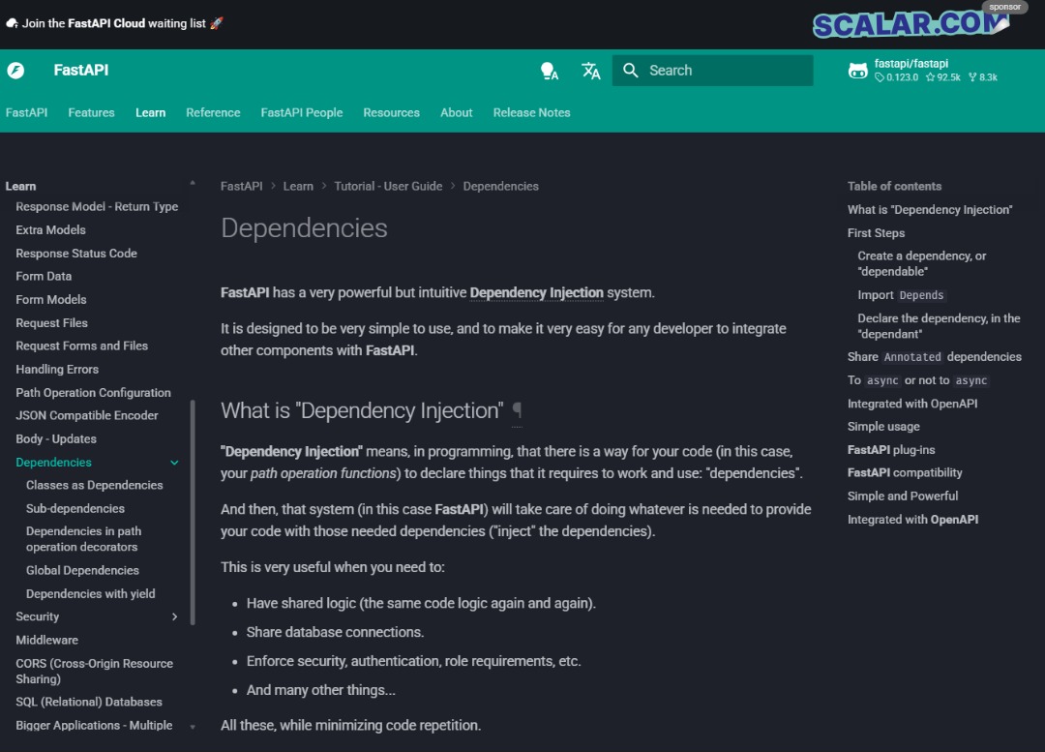1045x752 pixels.
Task: Collapse the Dependencies section in the sidebar
Action: click(x=174, y=463)
